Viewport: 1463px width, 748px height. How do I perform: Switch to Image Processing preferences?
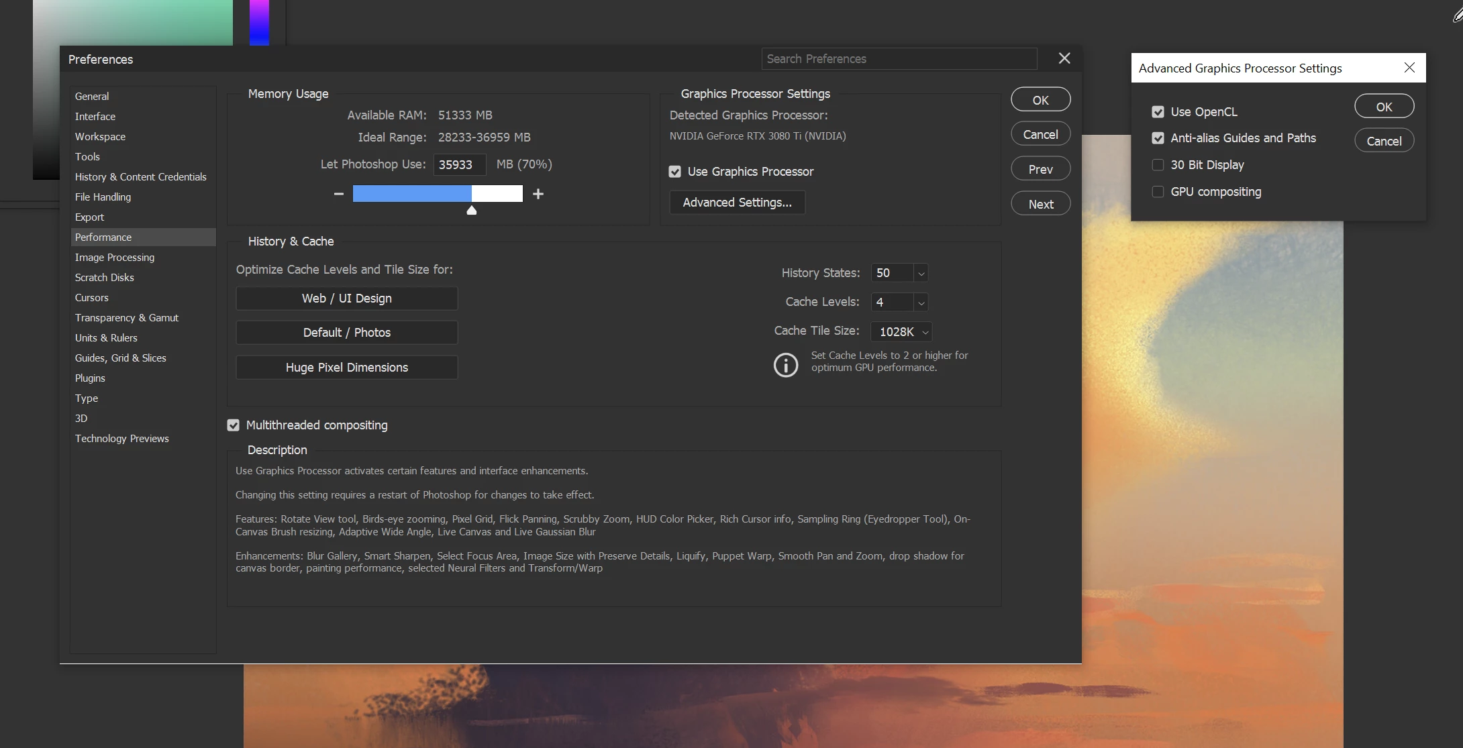click(114, 257)
